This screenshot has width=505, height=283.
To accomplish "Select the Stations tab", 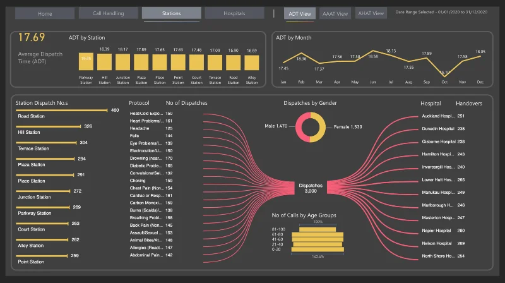I will coord(171,13).
